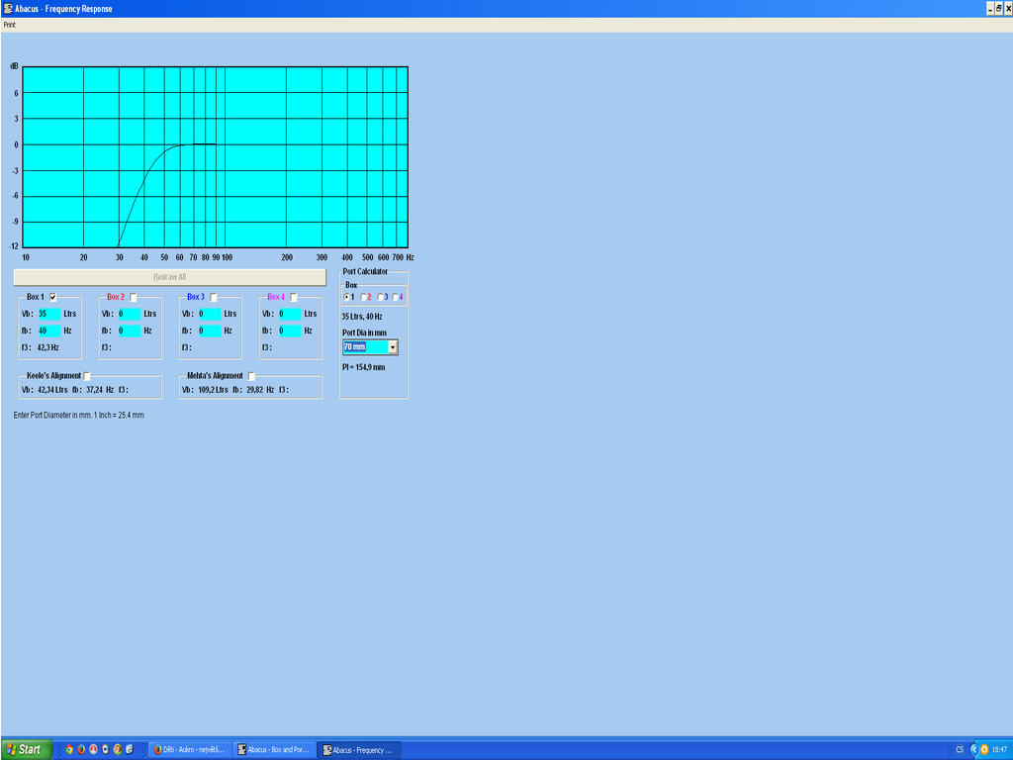This screenshot has height=760, width=1013.
Task: Click the Box 3 fb frequency field
Action: tap(210, 331)
